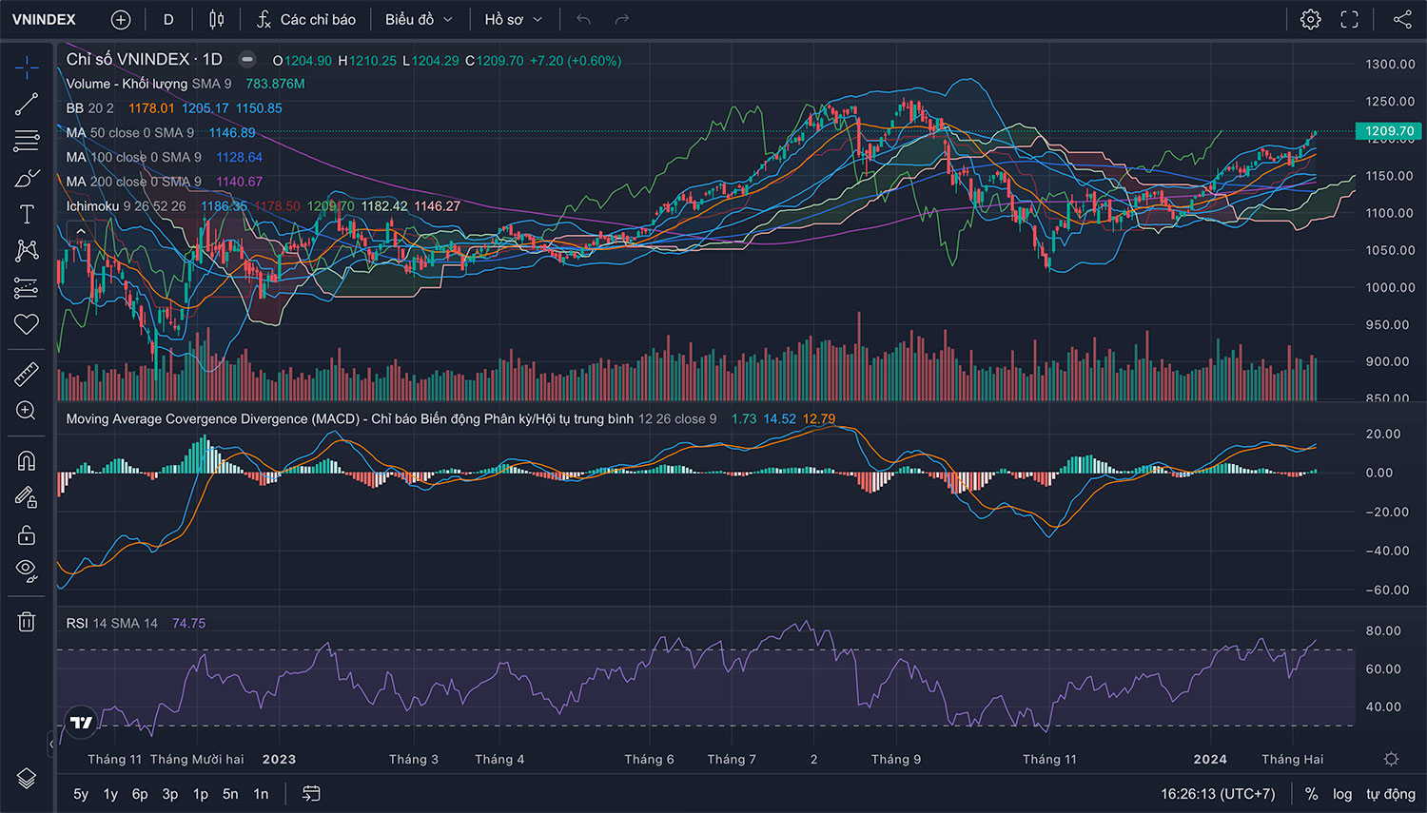This screenshot has height=813, width=1427.
Task: Click the VNINDEX symbol search field
Action: (x=44, y=20)
